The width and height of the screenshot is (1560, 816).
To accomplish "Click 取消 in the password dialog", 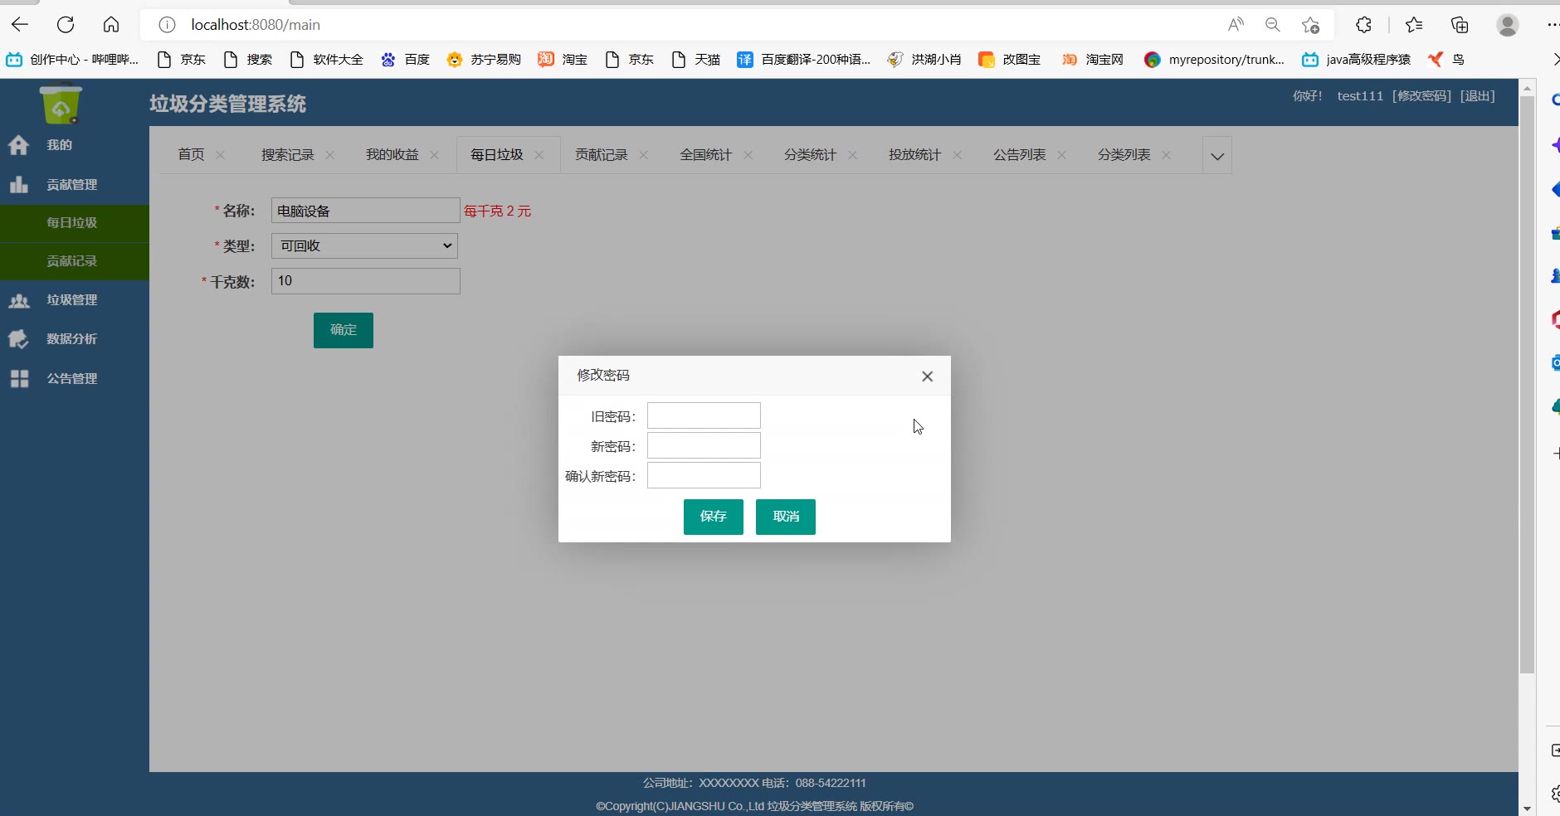I will (786, 517).
